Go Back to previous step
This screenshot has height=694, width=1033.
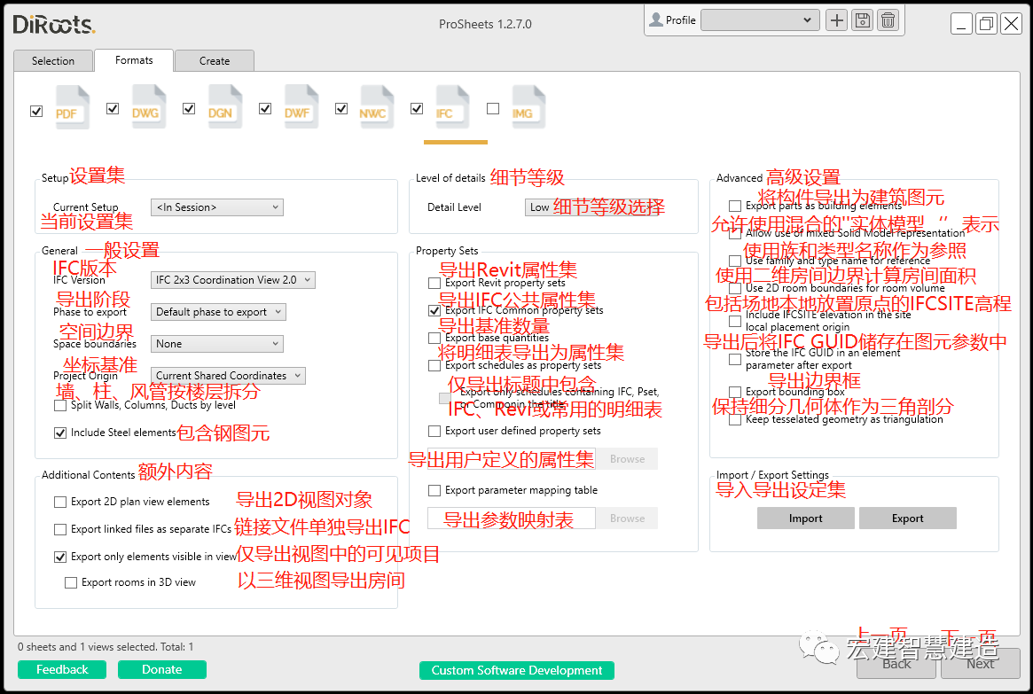[x=896, y=664]
